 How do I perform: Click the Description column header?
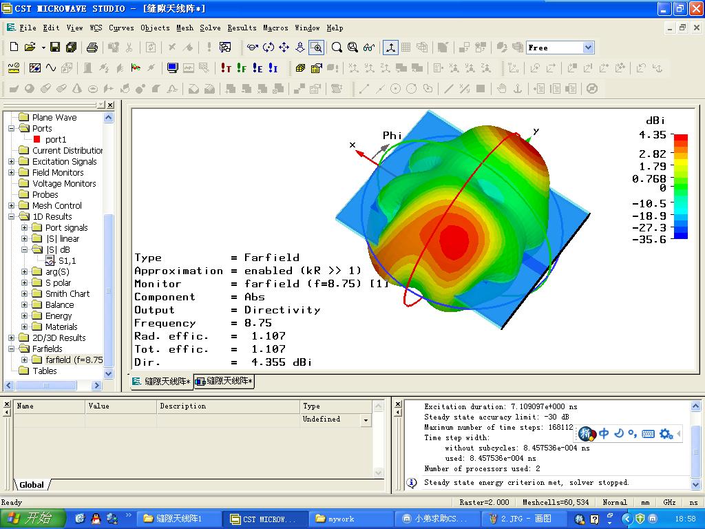[x=228, y=406]
